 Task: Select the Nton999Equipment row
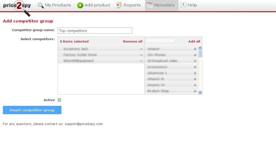(x=101, y=61)
